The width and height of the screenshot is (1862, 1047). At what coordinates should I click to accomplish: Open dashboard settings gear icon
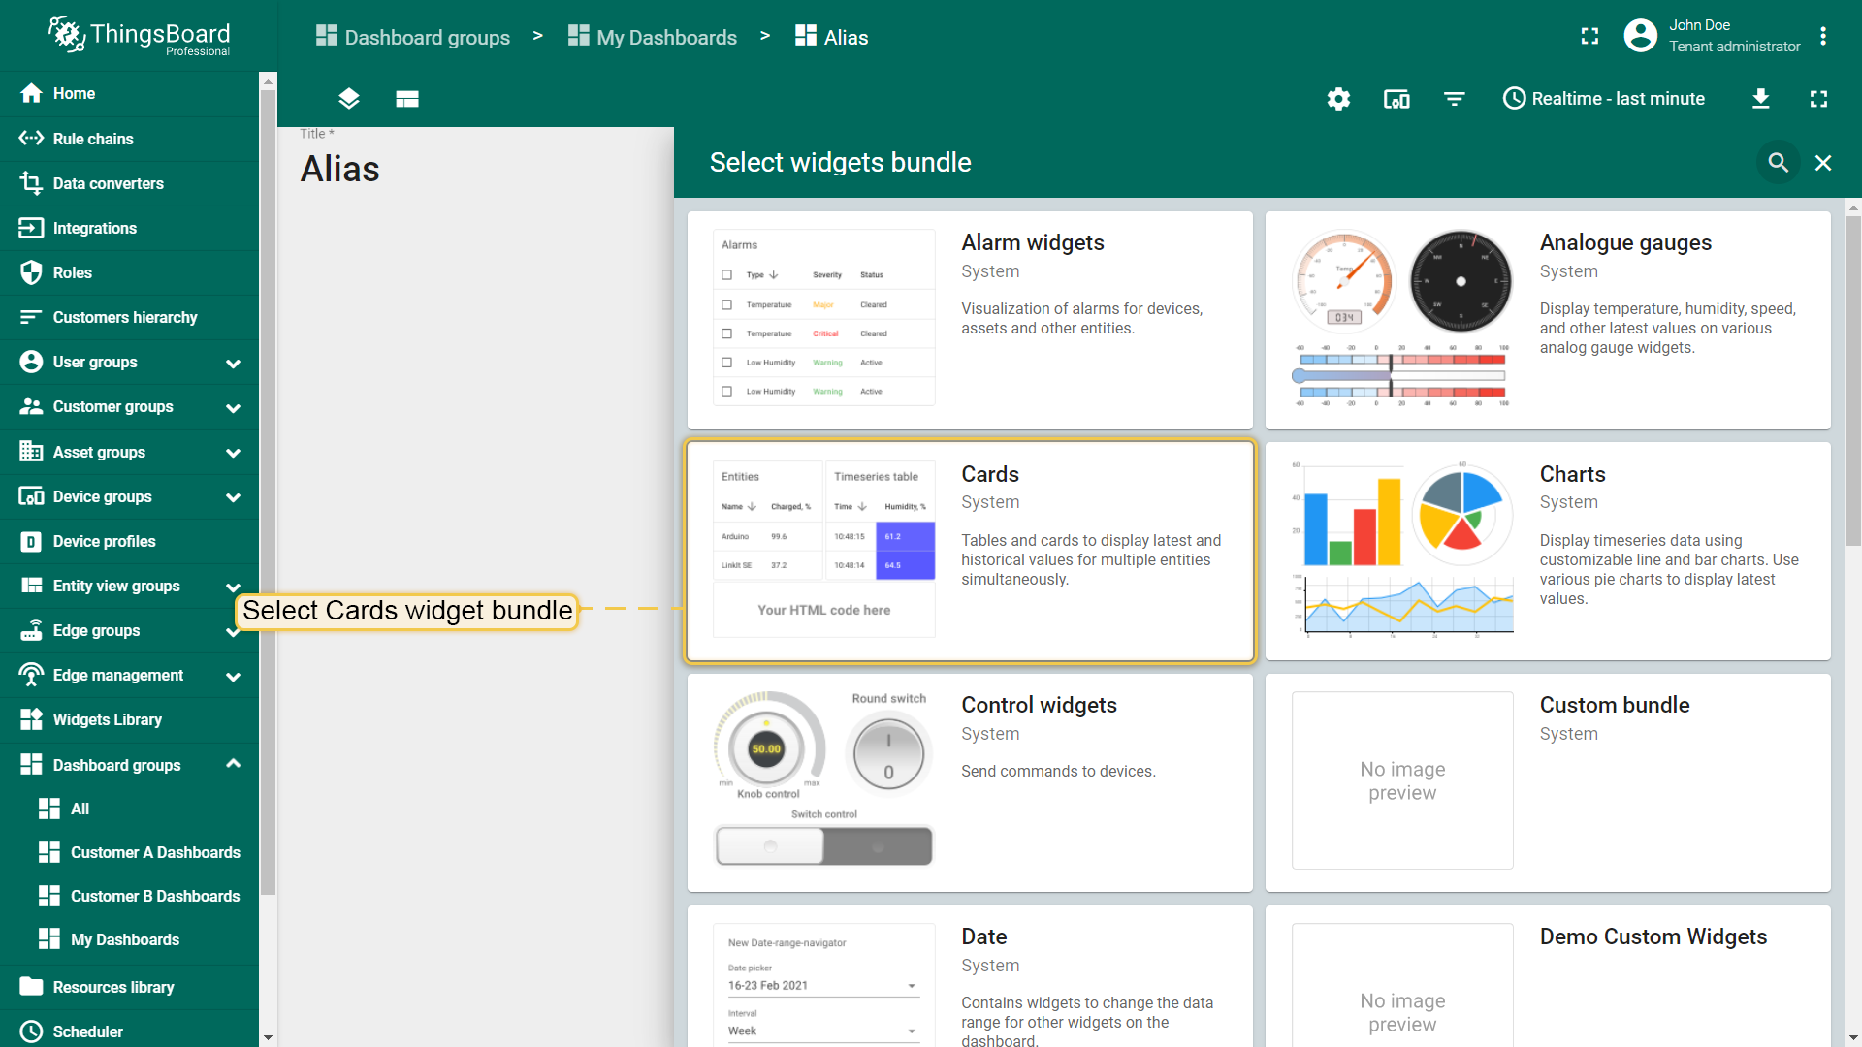[x=1338, y=99]
